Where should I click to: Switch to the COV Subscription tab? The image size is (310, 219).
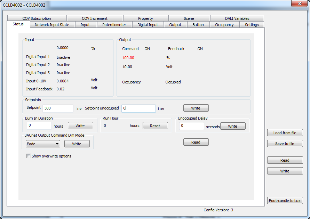[x=37, y=18]
